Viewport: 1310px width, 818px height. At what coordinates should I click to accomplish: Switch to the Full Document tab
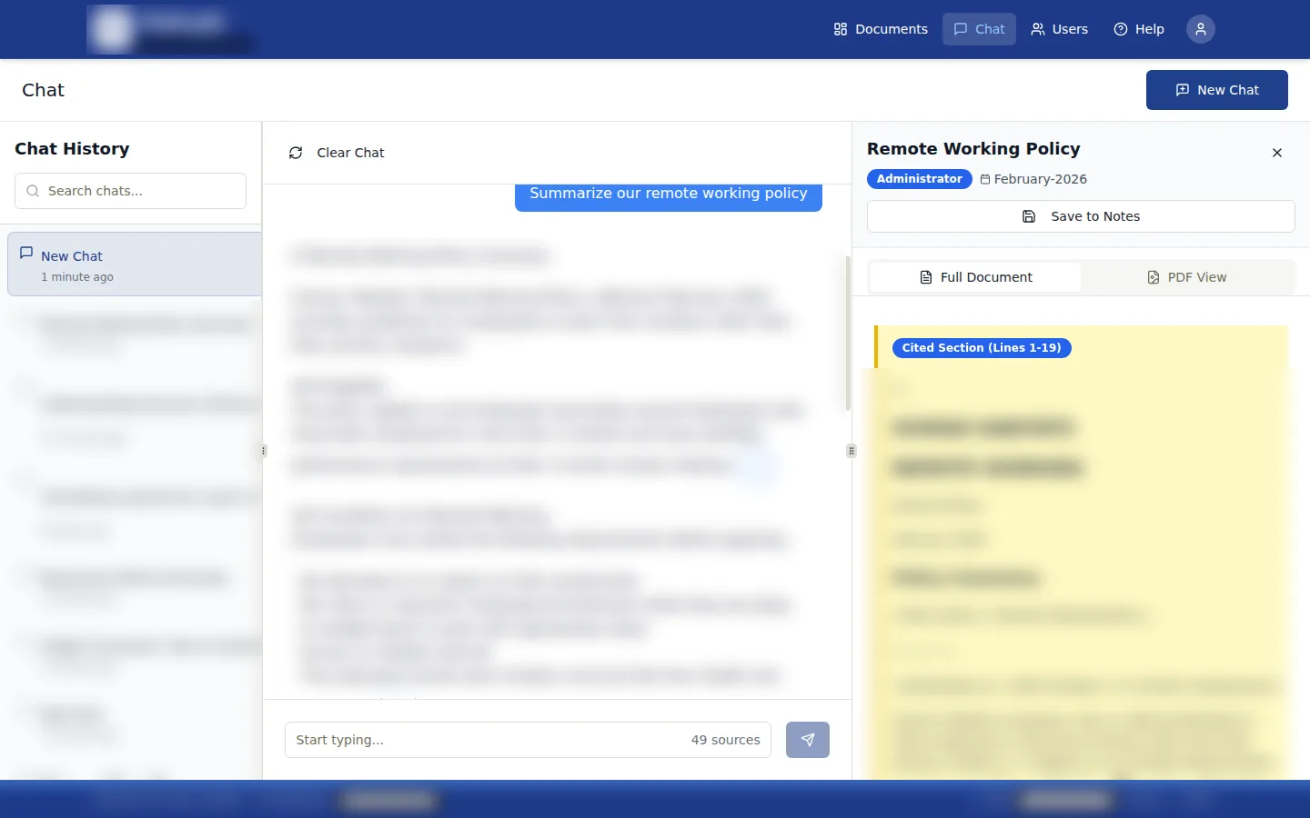pos(975,277)
